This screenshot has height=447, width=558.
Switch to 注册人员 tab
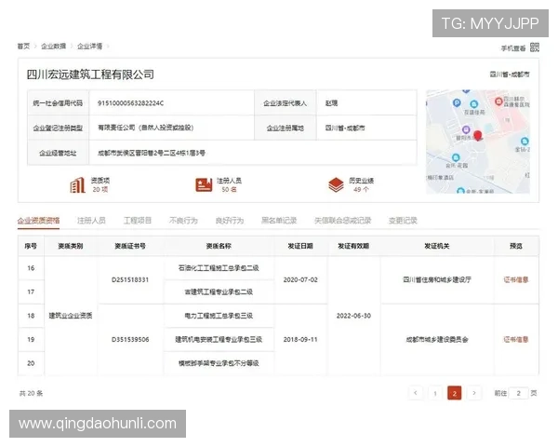point(91,221)
